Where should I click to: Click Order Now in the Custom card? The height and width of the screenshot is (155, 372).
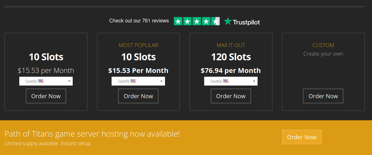pyautogui.click(x=323, y=96)
